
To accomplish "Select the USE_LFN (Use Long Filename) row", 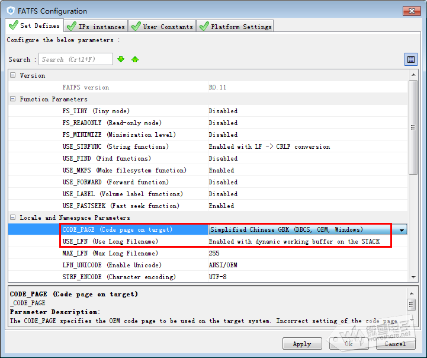I will (x=110, y=241).
